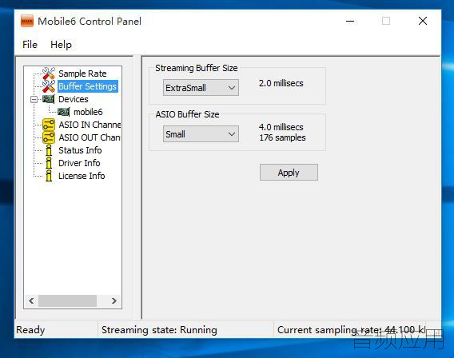Collapse the Devices tree node

tap(34, 99)
